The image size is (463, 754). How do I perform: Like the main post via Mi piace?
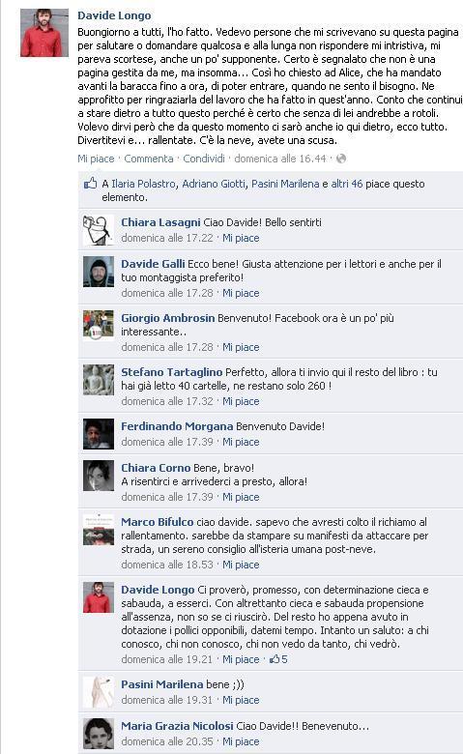pyautogui.click(x=96, y=159)
